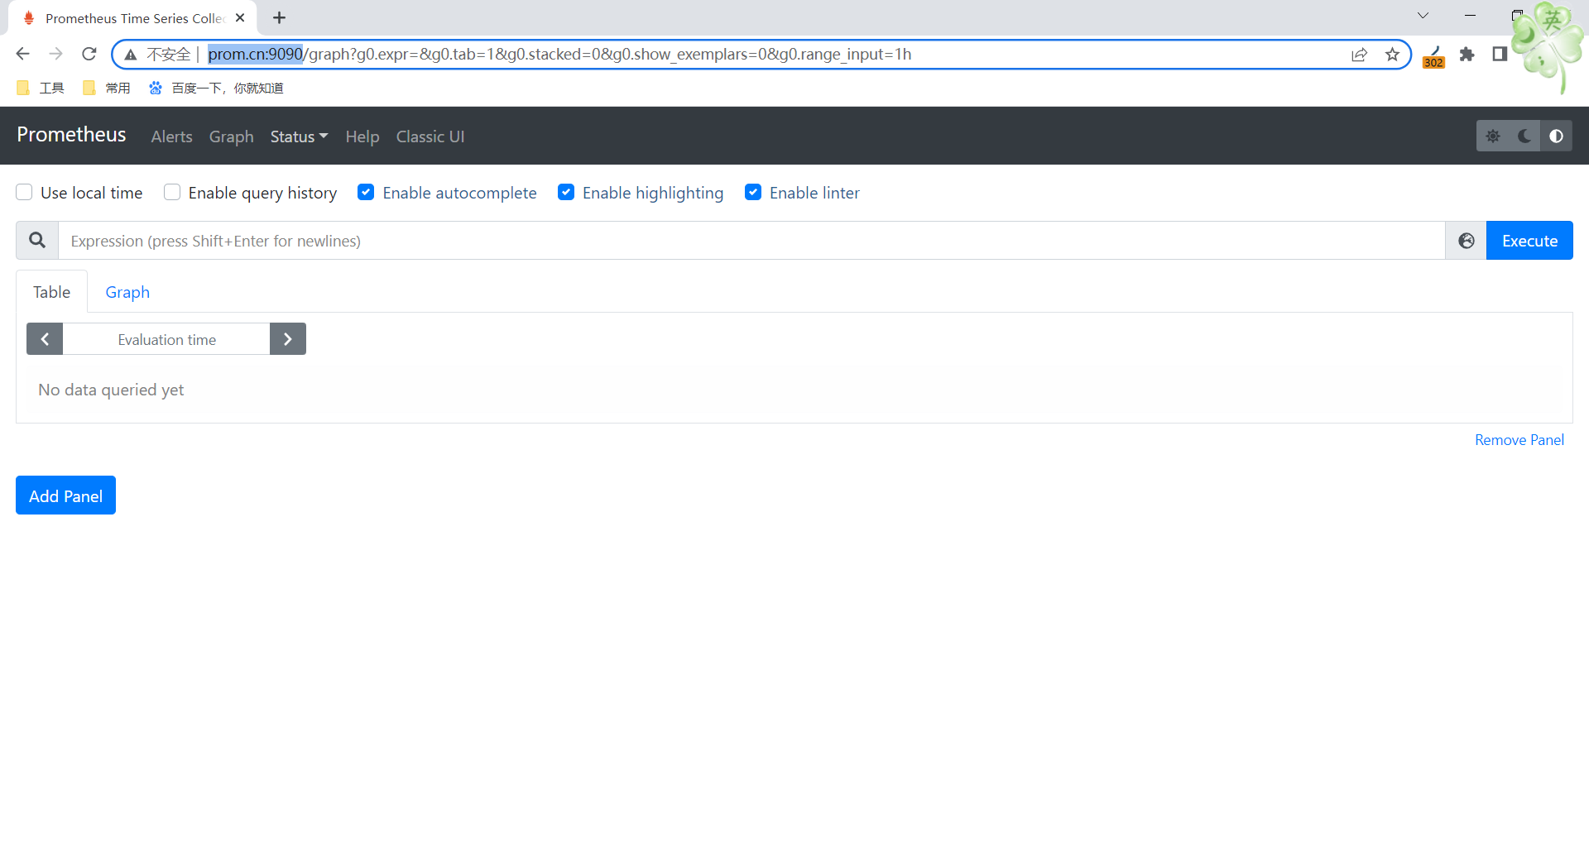This screenshot has width=1589, height=852.
Task: Open the Alerts page
Action: click(171, 136)
